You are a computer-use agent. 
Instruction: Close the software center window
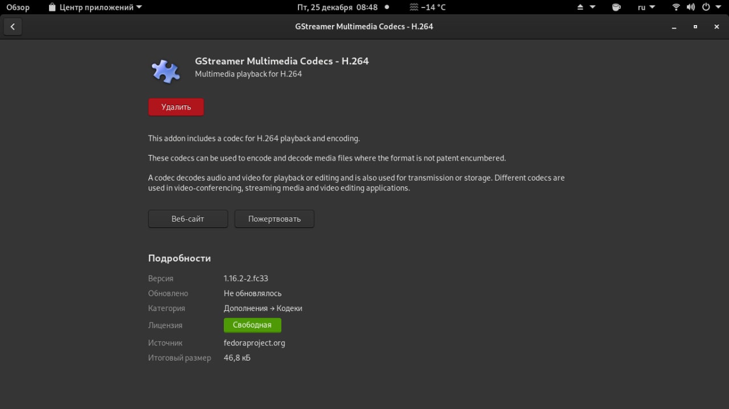point(716,27)
